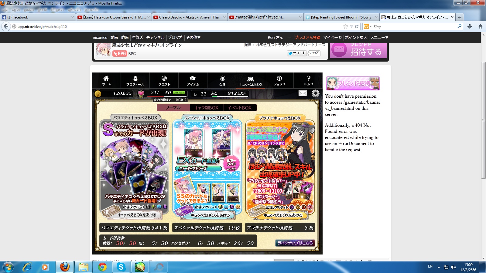Switch to the イベントBOX tab
The image size is (486, 273).
pos(240,108)
